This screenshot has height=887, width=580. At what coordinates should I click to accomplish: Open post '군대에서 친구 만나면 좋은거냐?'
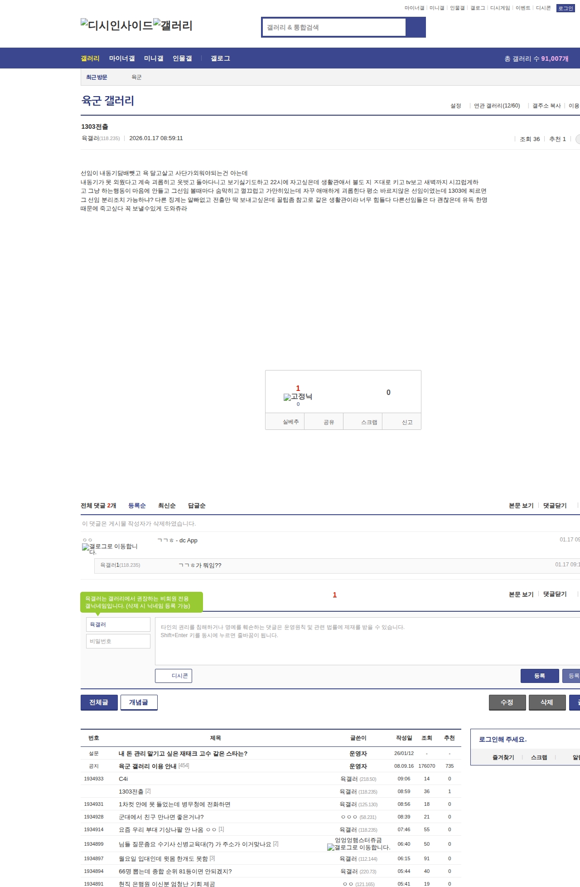[161, 817]
